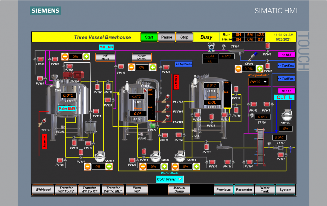Click the Stop button
Viewport: 327px width, 206px height.
tap(184, 37)
